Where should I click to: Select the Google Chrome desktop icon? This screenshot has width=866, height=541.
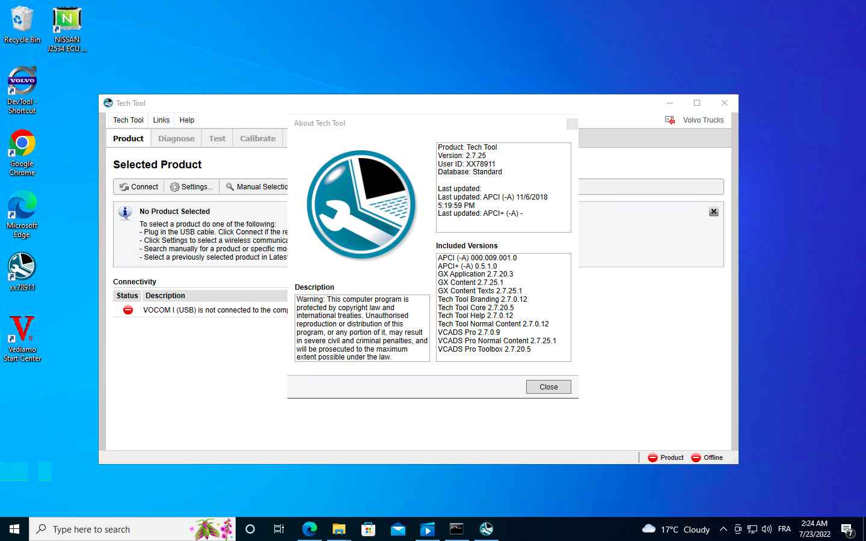[22, 153]
